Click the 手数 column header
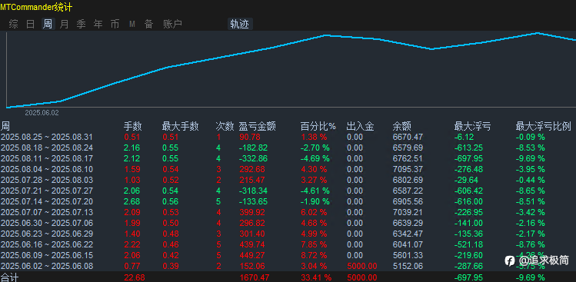Viewport: 576px width, 282px height. click(x=132, y=127)
